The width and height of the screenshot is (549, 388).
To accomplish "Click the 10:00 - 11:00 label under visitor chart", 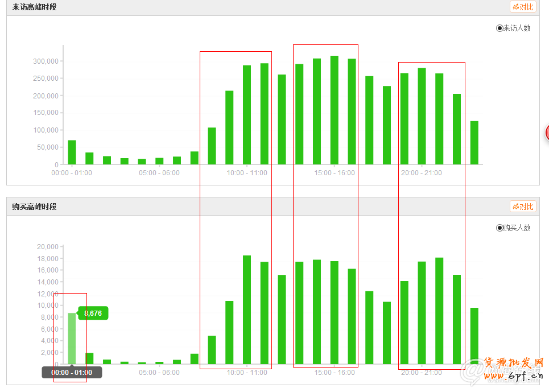I will (247, 173).
